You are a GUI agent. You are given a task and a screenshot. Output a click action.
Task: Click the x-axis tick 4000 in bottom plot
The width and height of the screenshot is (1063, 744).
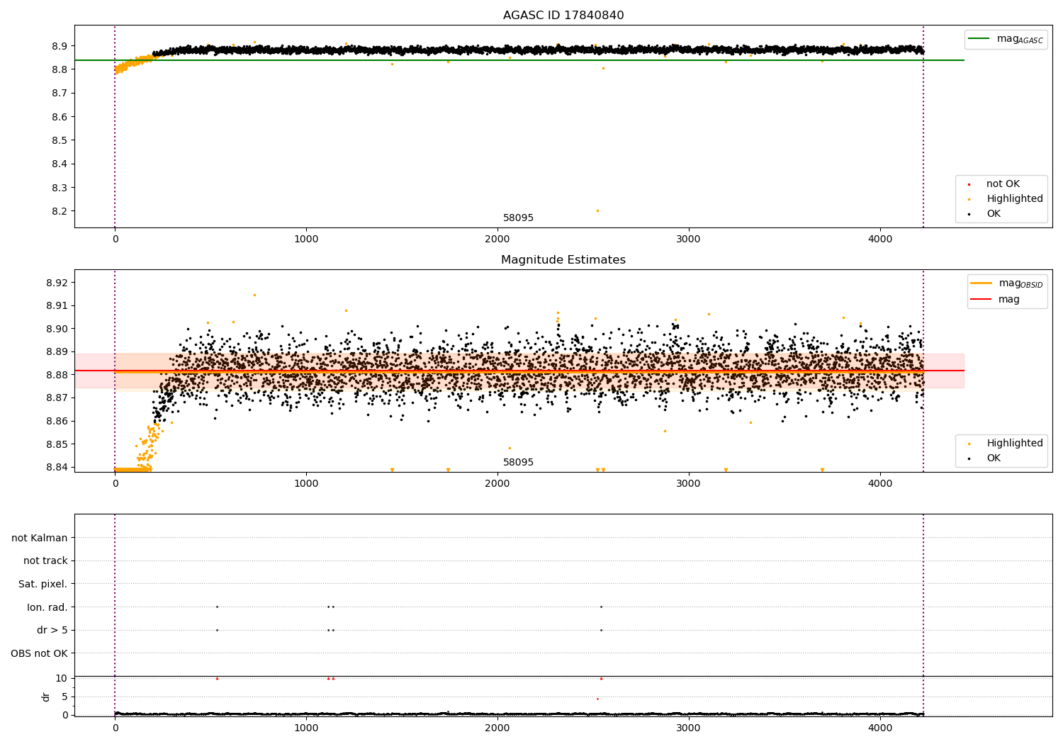click(x=880, y=728)
